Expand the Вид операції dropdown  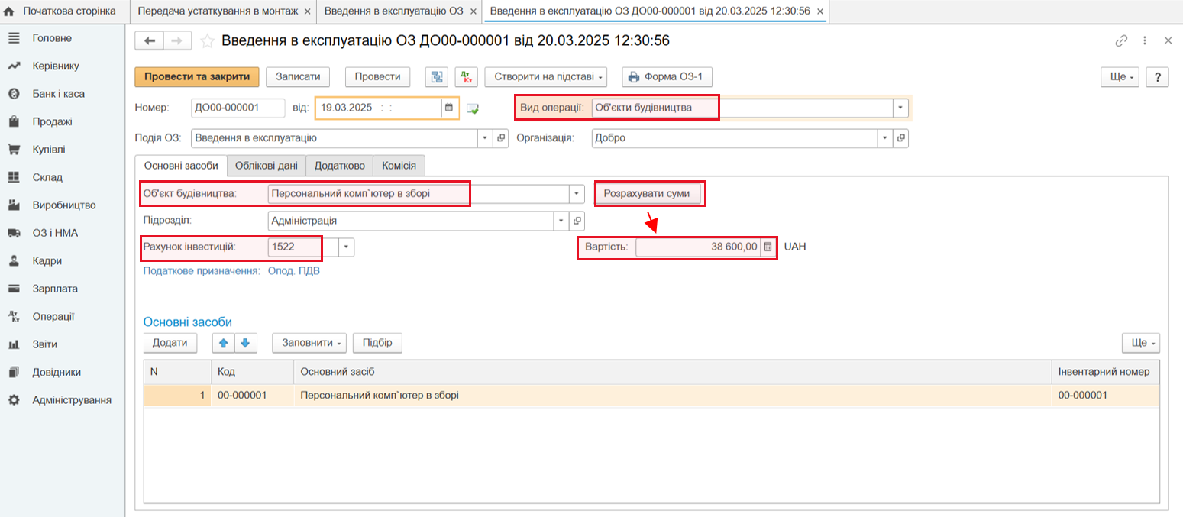900,108
